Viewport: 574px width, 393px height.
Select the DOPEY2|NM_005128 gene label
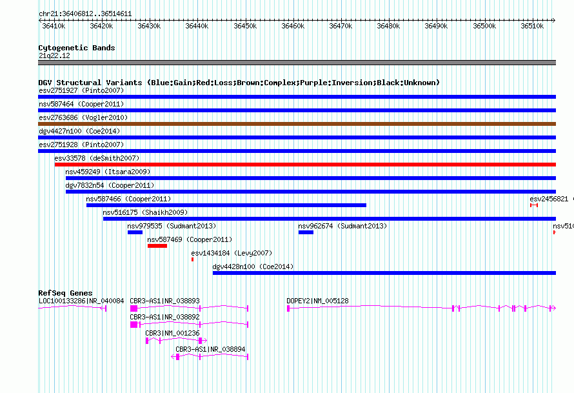point(318,301)
